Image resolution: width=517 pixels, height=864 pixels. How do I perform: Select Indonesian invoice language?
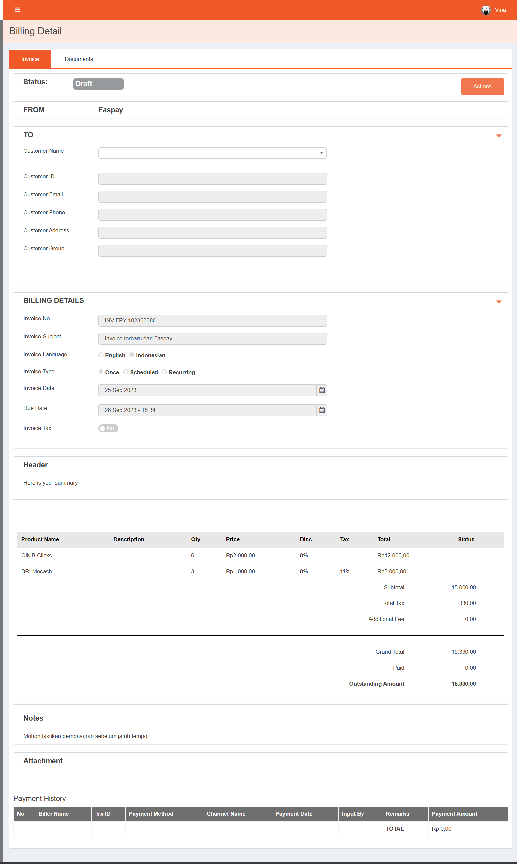(x=132, y=355)
